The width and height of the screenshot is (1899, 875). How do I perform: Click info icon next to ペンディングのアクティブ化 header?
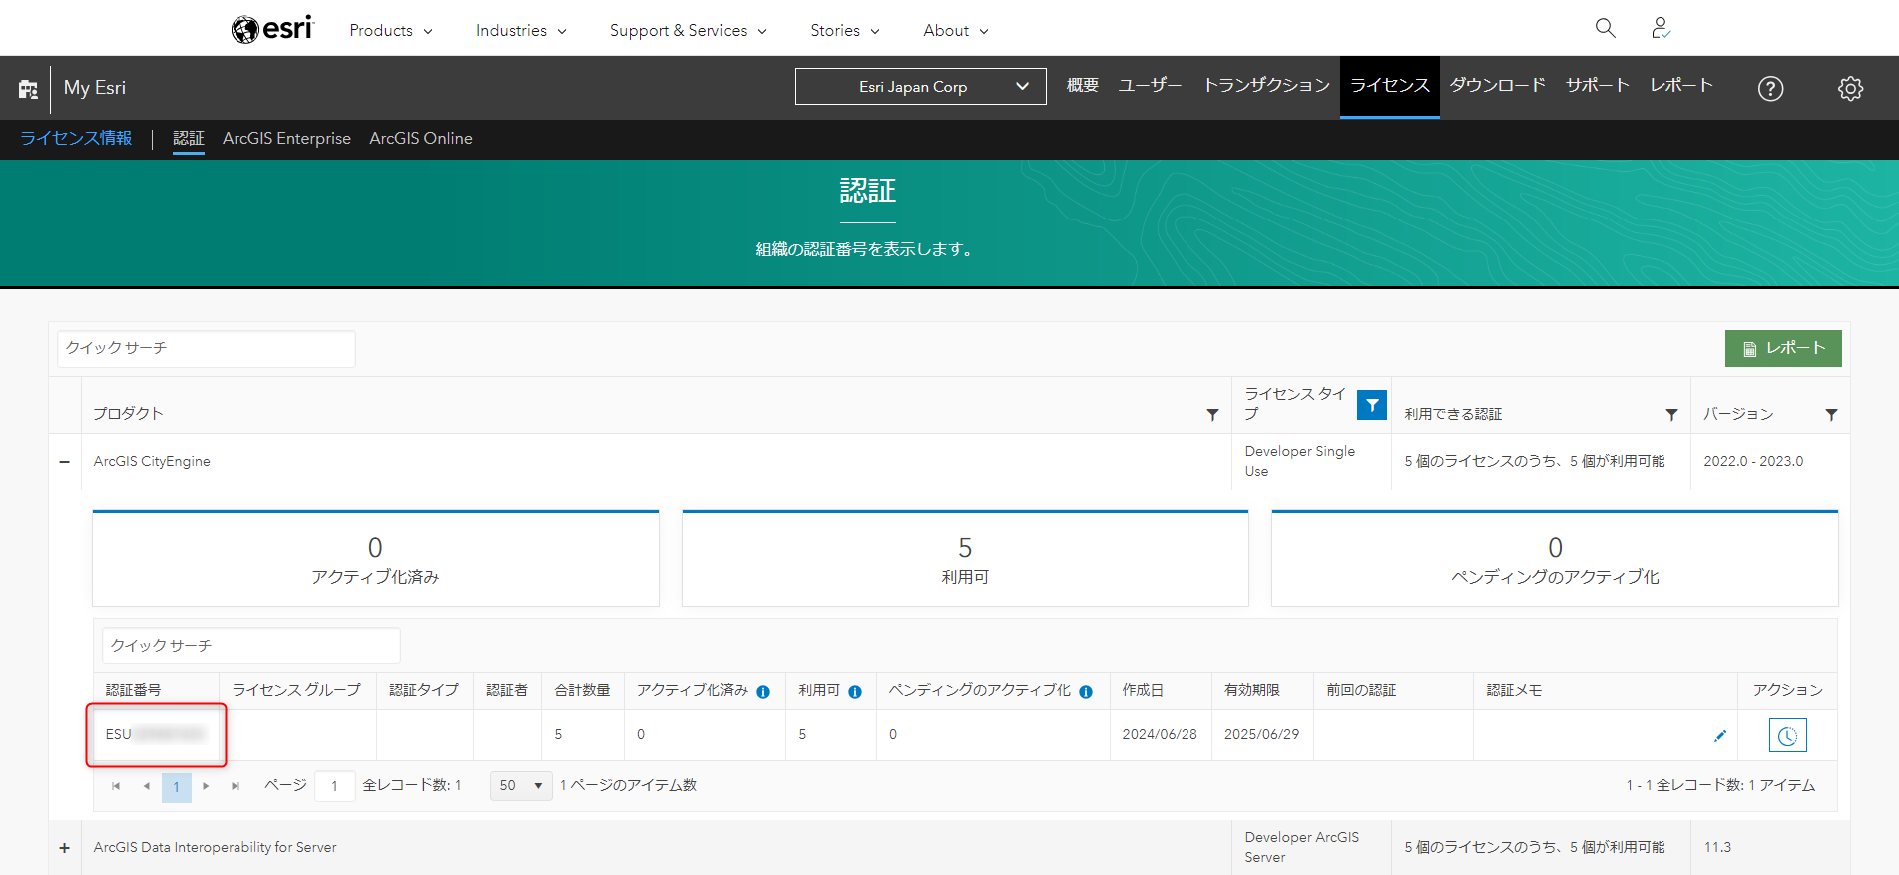pos(1086,692)
